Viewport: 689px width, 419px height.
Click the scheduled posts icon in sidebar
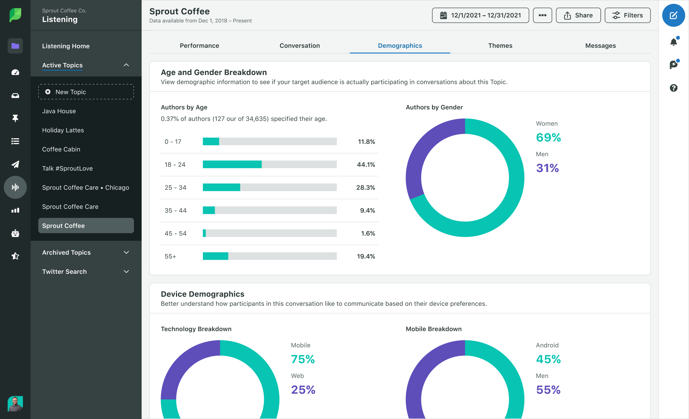pyautogui.click(x=15, y=163)
